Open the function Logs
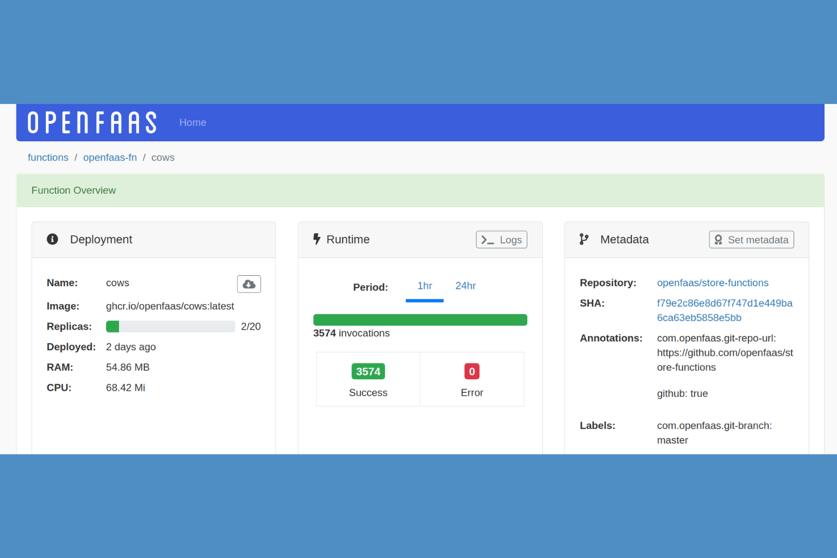The width and height of the screenshot is (837, 558). (x=502, y=240)
